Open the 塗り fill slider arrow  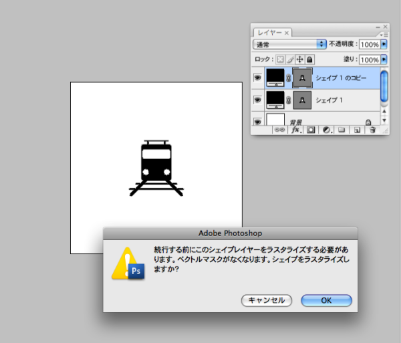click(x=384, y=60)
